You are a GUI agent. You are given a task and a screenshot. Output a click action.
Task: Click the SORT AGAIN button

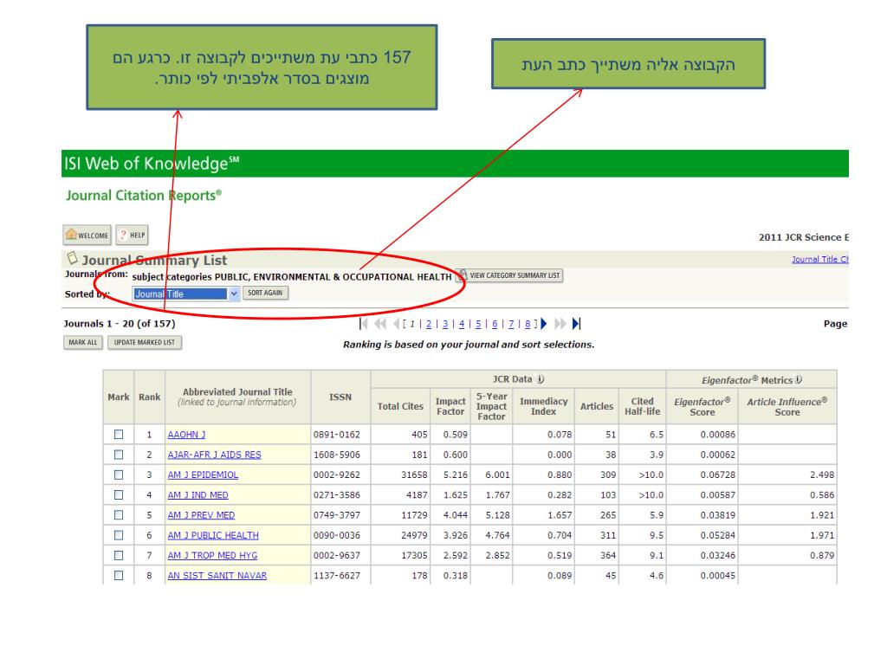pyautogui.click(x=265, y=293)
